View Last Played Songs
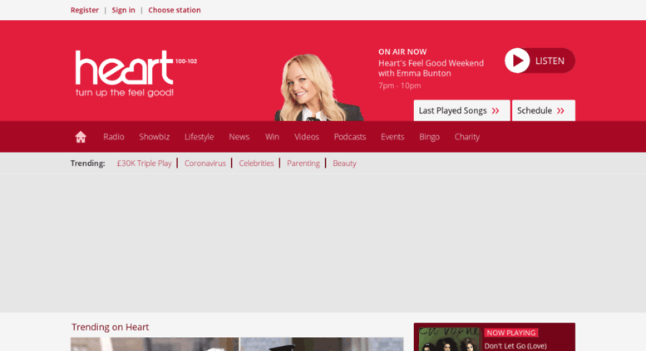This screenshot has width=646, height=351. 461,110
